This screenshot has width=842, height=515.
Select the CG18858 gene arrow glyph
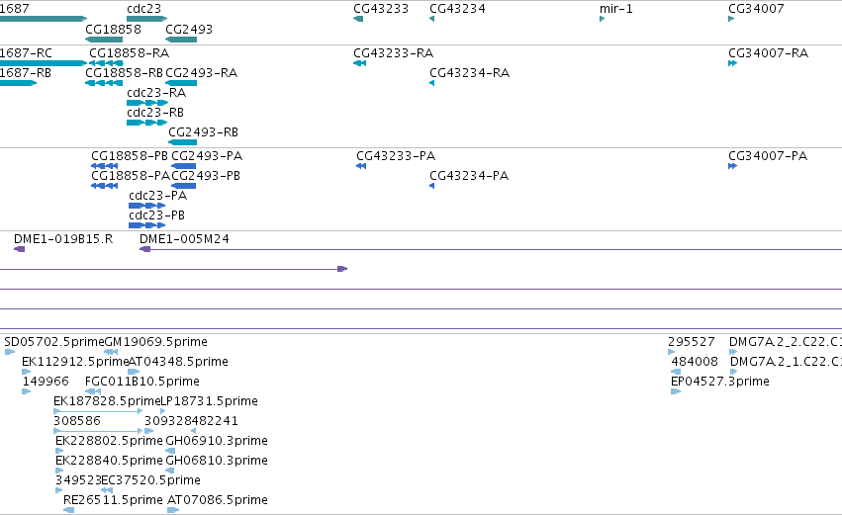[104, 40]
